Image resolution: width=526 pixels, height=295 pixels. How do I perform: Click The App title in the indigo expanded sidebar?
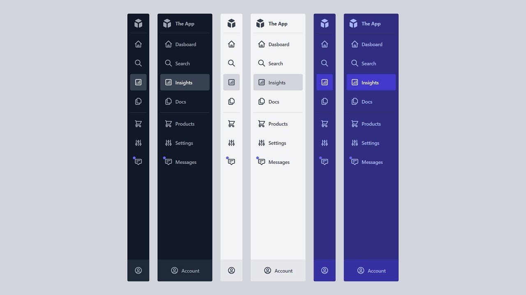coord(371,24)
